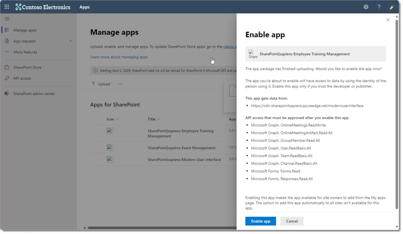Click the cdn-sharepointsapiens.azureedge.net URL text
The width and height of the screenshot is (403, 234).
[x=307, y=106]
